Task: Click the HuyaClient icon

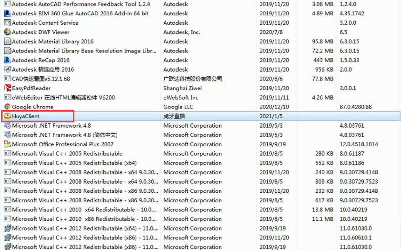Action: 8,116
